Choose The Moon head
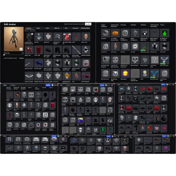The width and height of the screenshot is (176, 176). click(106, 33)
